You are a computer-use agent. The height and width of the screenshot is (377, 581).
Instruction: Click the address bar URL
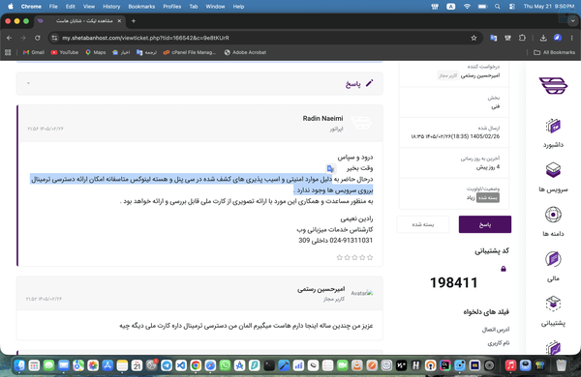coord(145,38)
